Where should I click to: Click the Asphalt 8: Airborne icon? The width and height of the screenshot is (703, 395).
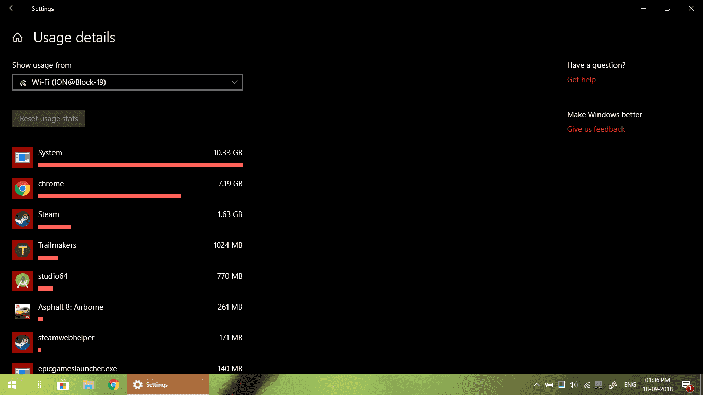click(x=23, y=312)
